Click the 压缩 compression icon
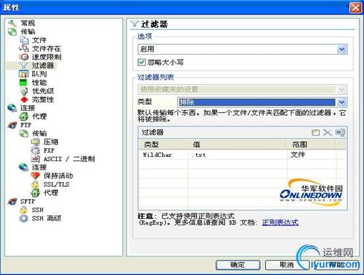This screenshot has height=275, width=364. (36, 142)
